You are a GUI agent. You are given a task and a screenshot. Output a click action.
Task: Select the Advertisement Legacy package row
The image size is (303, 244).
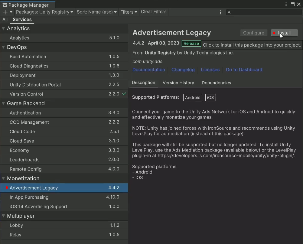click(x=64, y=188)
